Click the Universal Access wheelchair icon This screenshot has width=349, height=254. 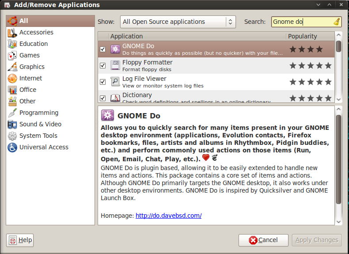[x=12, y=148]
